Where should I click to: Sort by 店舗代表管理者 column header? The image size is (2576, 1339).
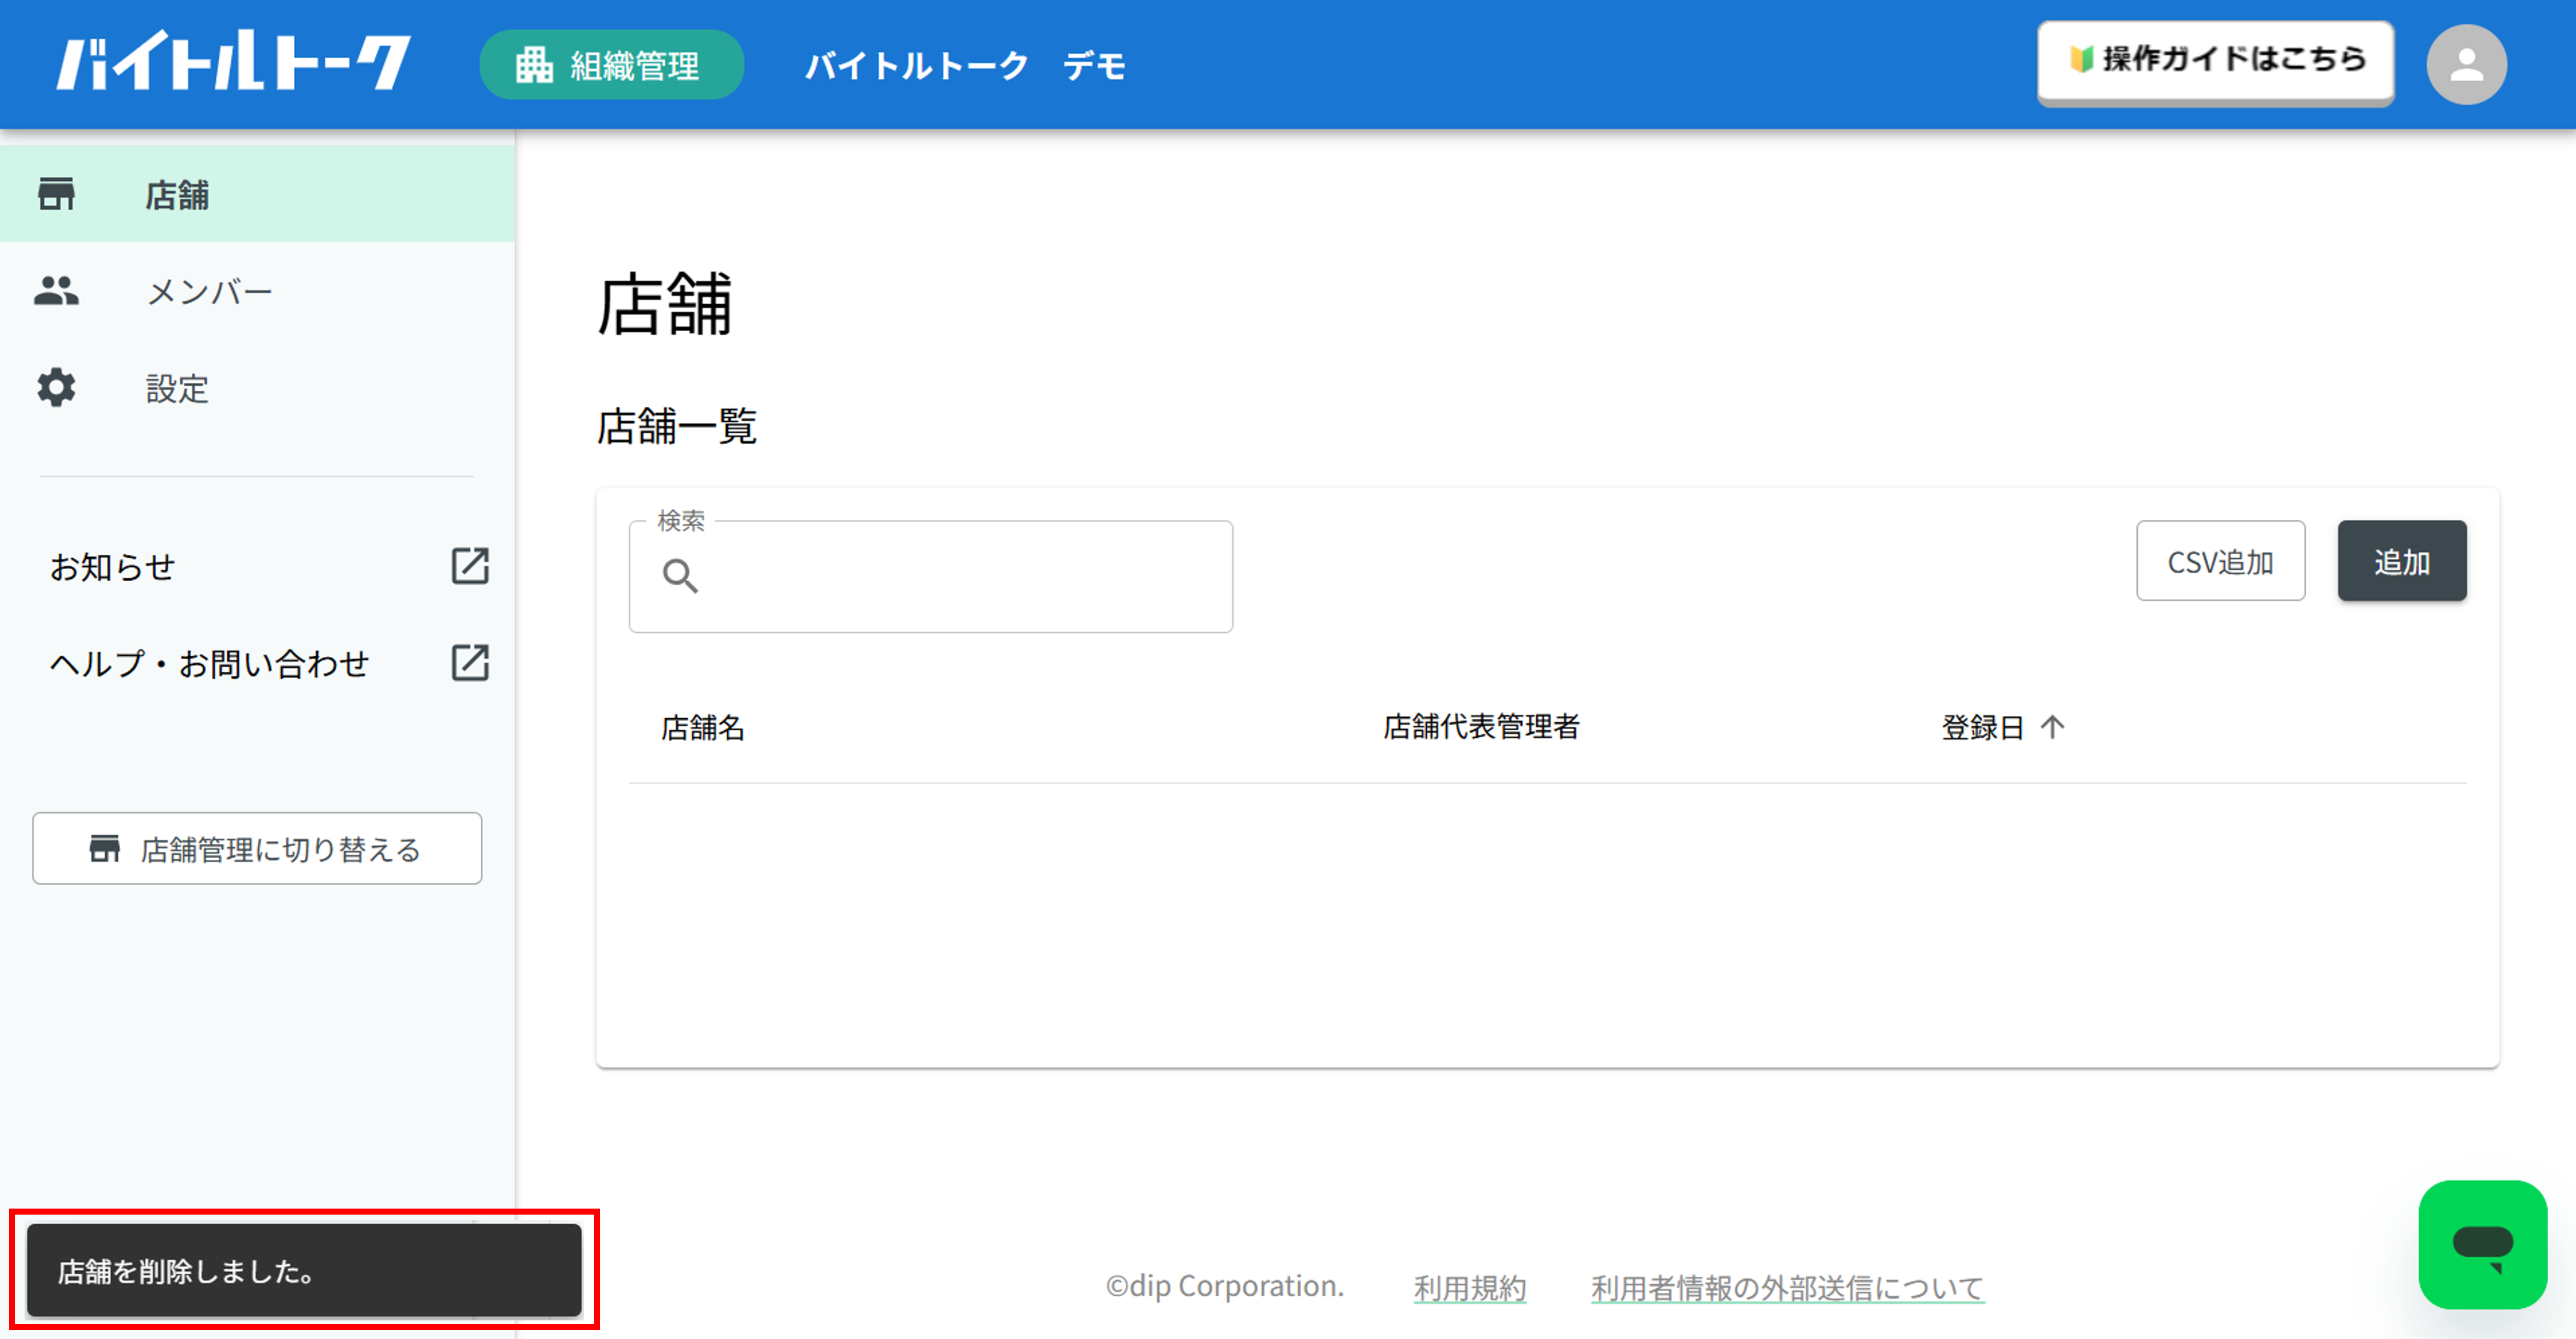tap(1481, 727)
